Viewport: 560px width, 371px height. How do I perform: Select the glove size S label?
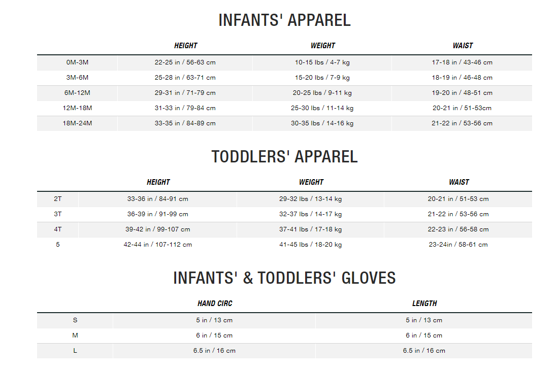[75, 320]
